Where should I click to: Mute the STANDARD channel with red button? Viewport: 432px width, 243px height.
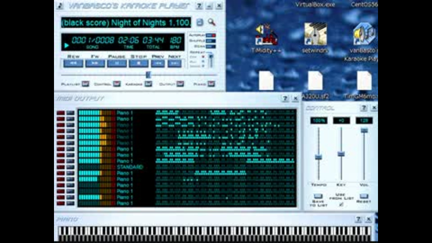tap(61, 167)
